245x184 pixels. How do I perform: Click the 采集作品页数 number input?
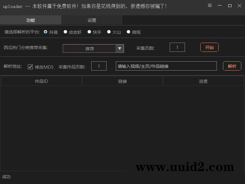click(99, 66)
